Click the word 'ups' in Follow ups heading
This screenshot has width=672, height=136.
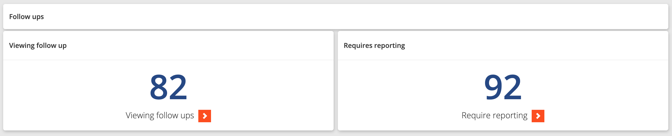click(38, 17)
